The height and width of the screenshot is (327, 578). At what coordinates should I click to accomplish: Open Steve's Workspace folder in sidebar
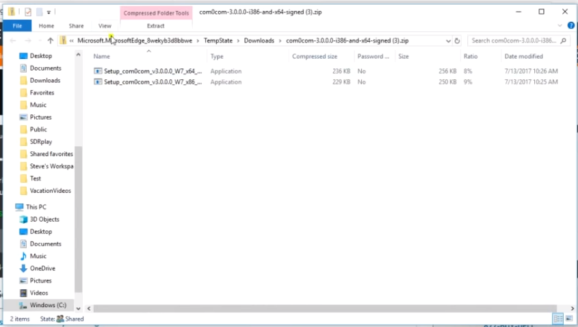(51, 166)
